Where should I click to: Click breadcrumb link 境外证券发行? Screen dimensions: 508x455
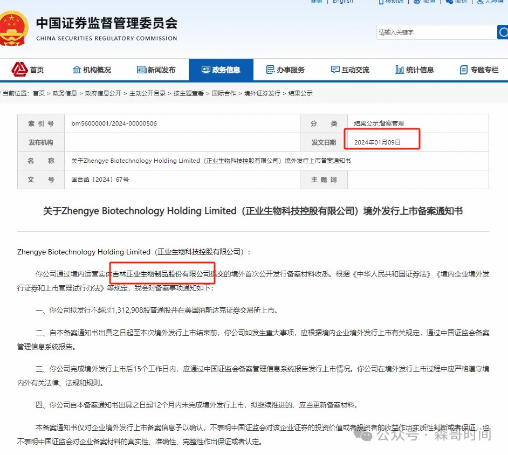point(262,93)
